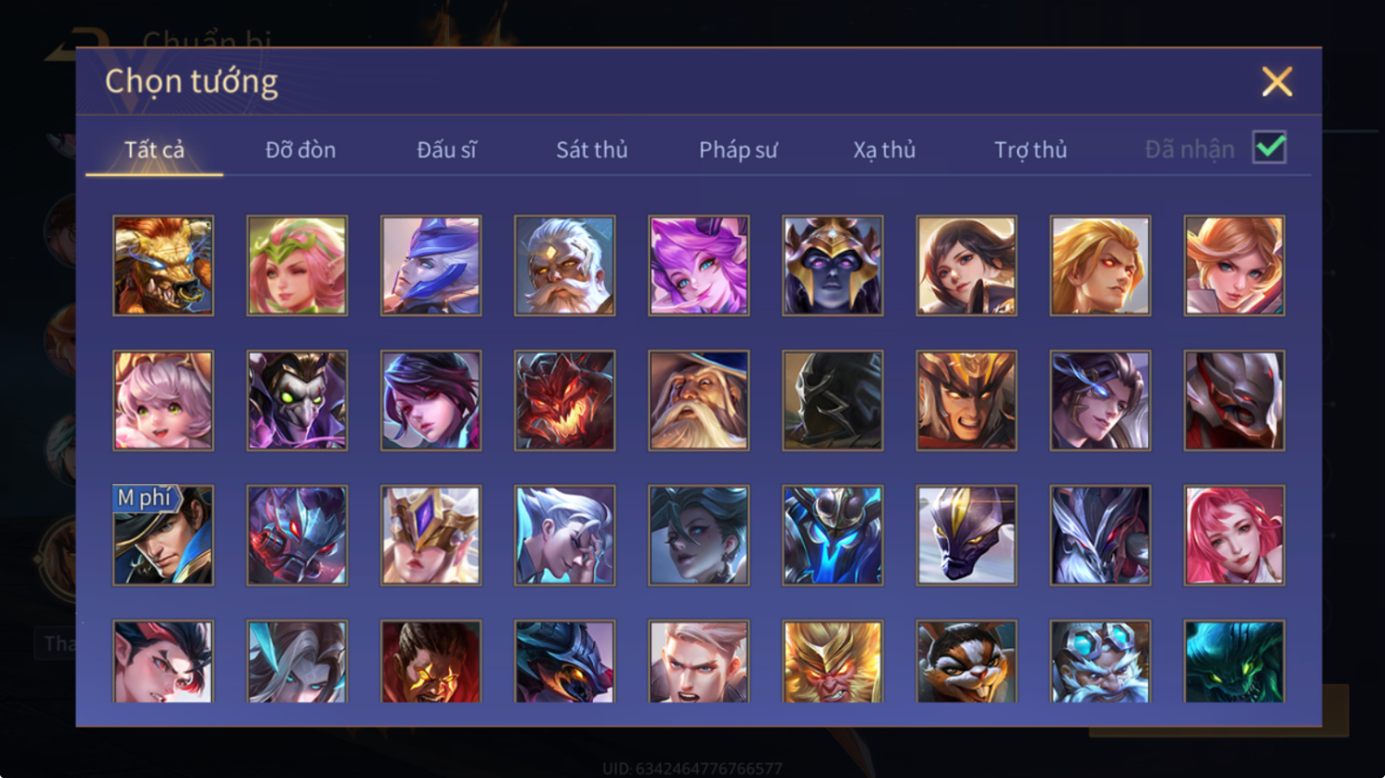1385x778 pixels.
Task: Select the golden ox-demon hero portrait
Action: pos(163,266)
